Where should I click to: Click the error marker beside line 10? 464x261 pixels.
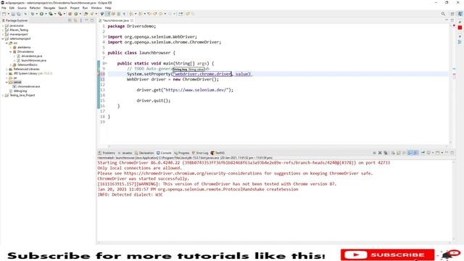pos(99,74)
